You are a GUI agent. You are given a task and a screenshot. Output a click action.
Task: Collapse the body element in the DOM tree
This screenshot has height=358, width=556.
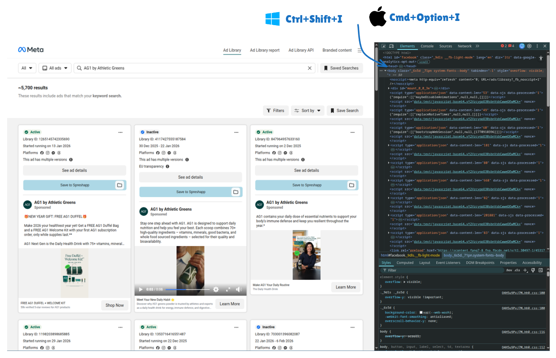click(386, 70)
